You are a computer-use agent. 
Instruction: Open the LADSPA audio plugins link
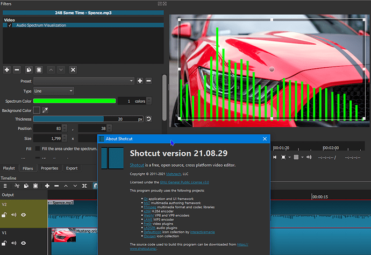[x=149, y=228]
